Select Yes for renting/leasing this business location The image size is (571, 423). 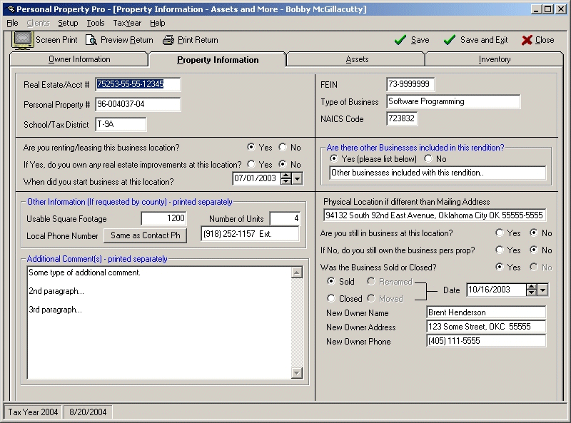pos(251,147)
